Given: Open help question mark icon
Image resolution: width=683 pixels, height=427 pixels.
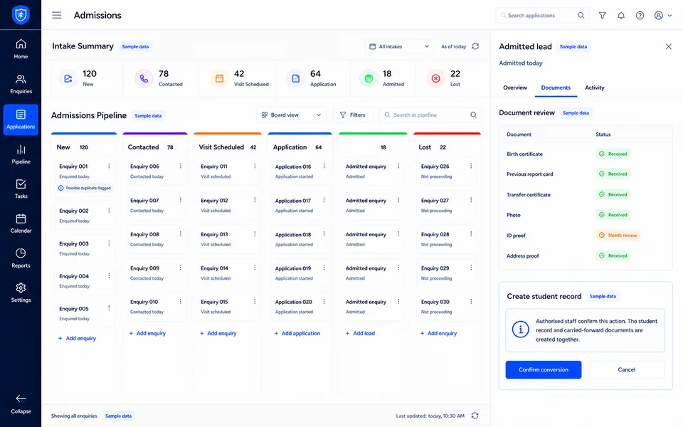Looking at the screenshot, I should point(640,15).
